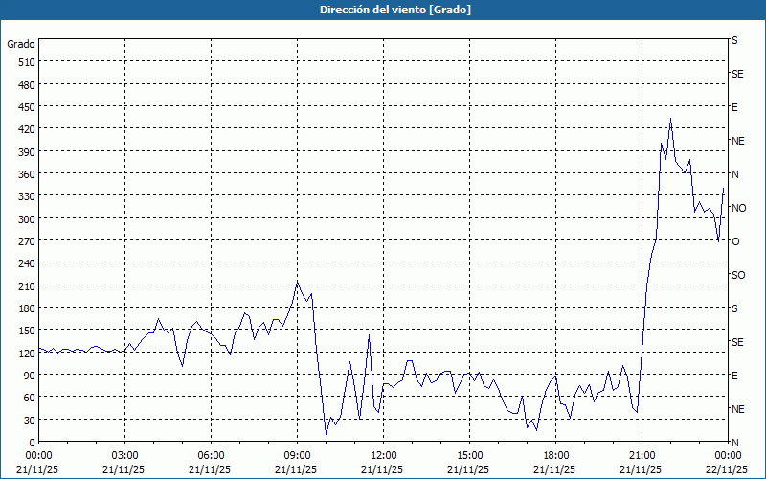Image resolution: width=766 pixels, height=479 pixels.
Task: Select the "SO" compass label on the right axis
Action: tap(738, 275)
